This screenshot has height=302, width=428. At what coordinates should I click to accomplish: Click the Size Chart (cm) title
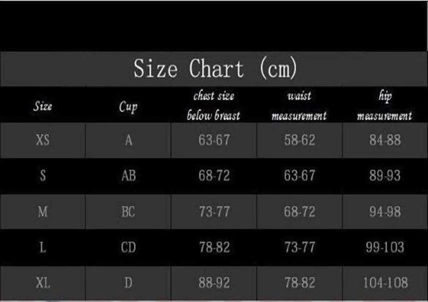[x=215, y=69]
